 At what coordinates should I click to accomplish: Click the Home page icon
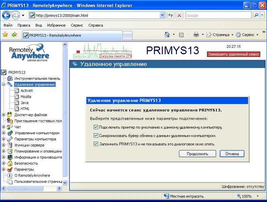[x=167, y=35]
